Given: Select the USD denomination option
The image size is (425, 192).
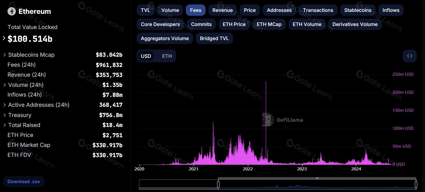Looking at the screenshot, I should [x=146, y=56].
